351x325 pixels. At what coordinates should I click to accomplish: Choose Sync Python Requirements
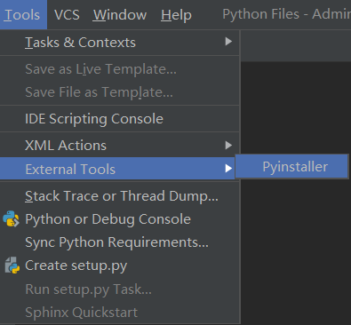coord(119,242)
